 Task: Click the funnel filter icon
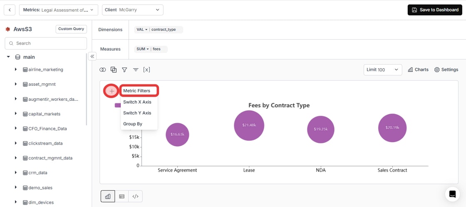[x=124, y=70]
